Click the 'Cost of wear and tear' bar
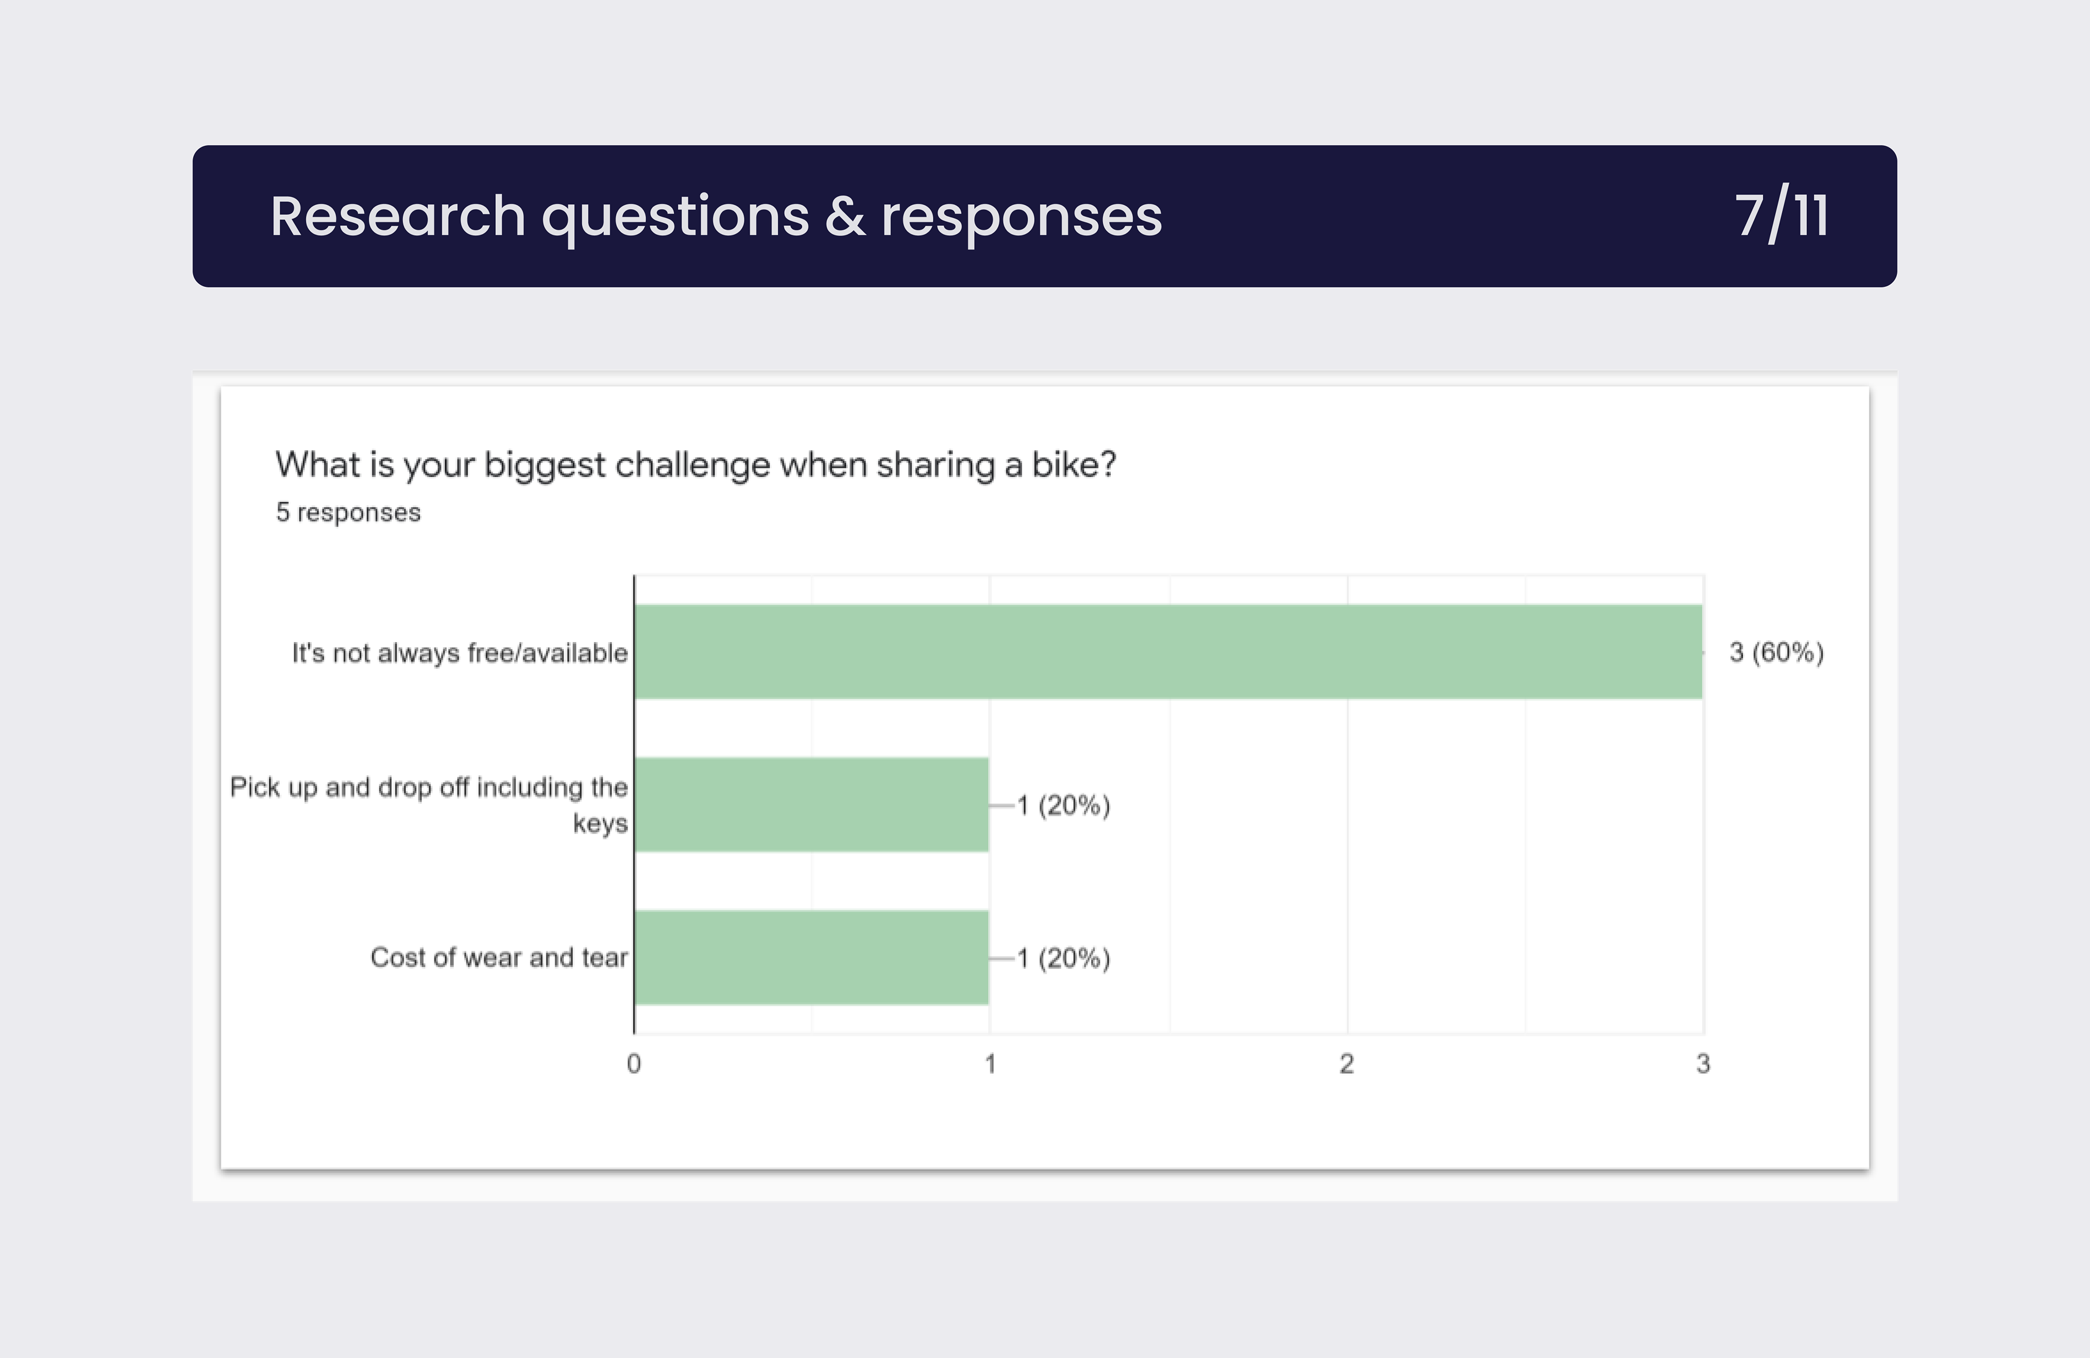 812,957
